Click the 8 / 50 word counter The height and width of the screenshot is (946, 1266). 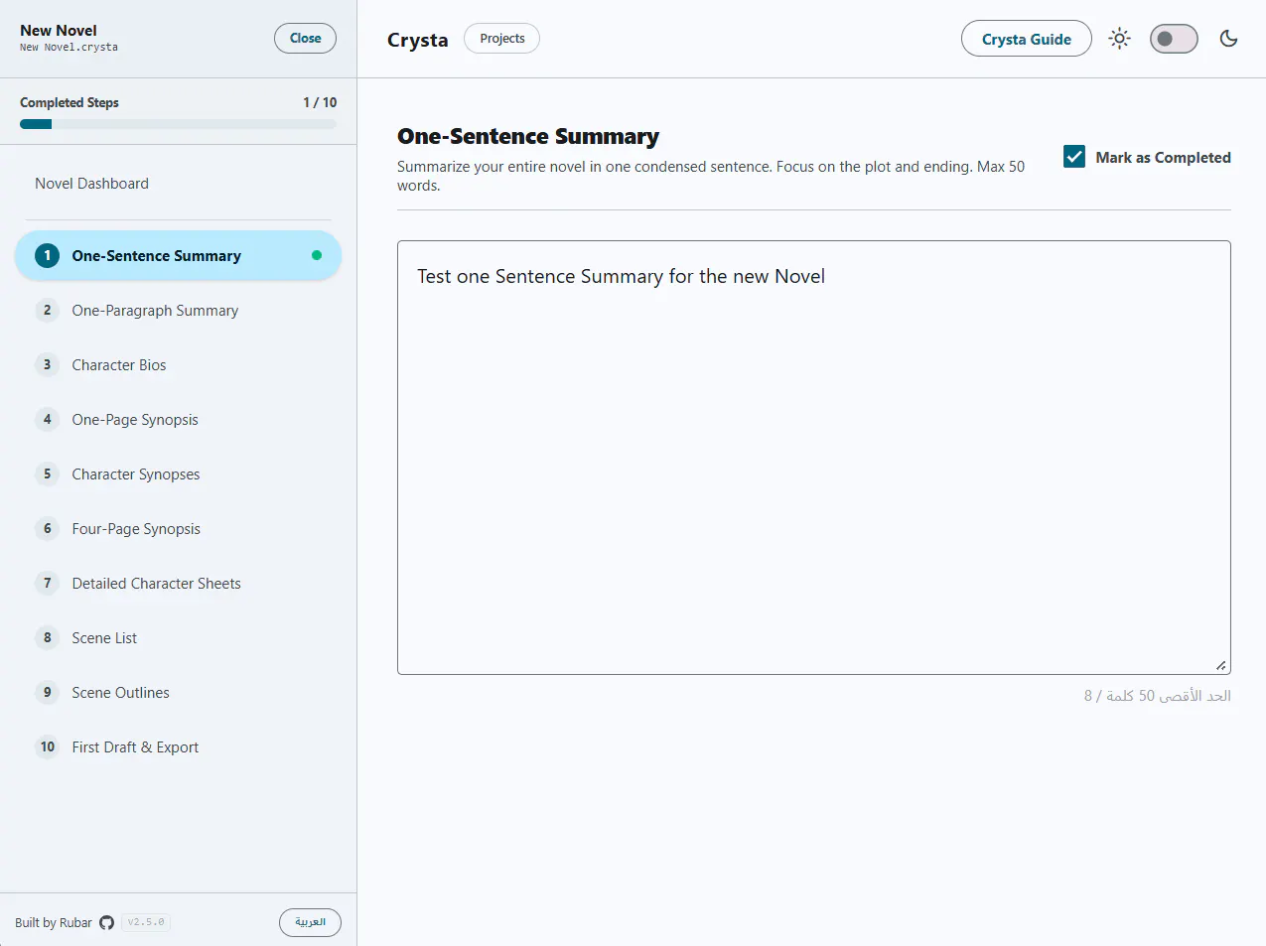(x=1157, y=696)
